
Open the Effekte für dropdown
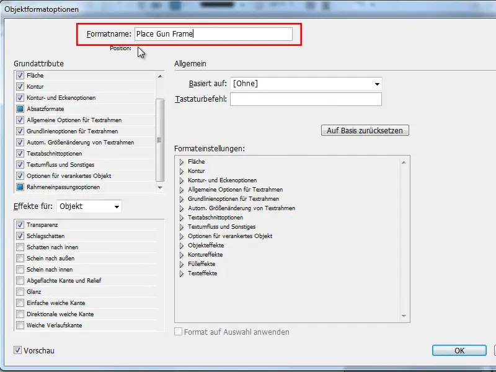[89, 206]
